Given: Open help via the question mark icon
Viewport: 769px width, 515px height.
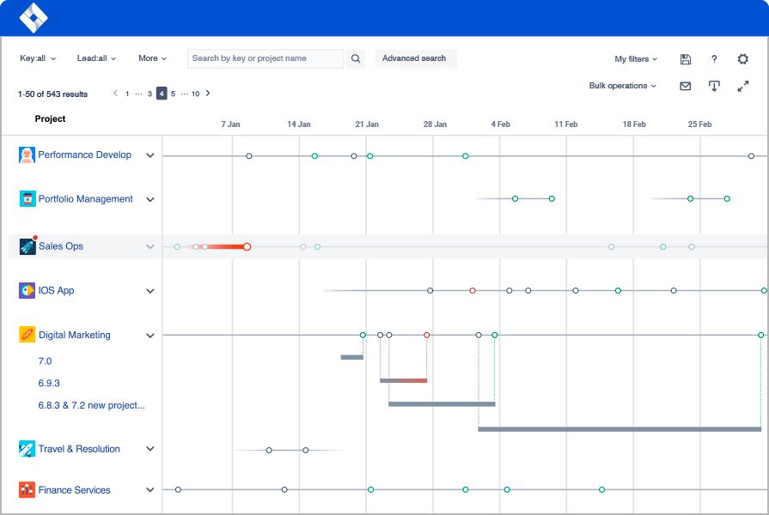Looking at the screenshot, I should click(x=714, y=59).
